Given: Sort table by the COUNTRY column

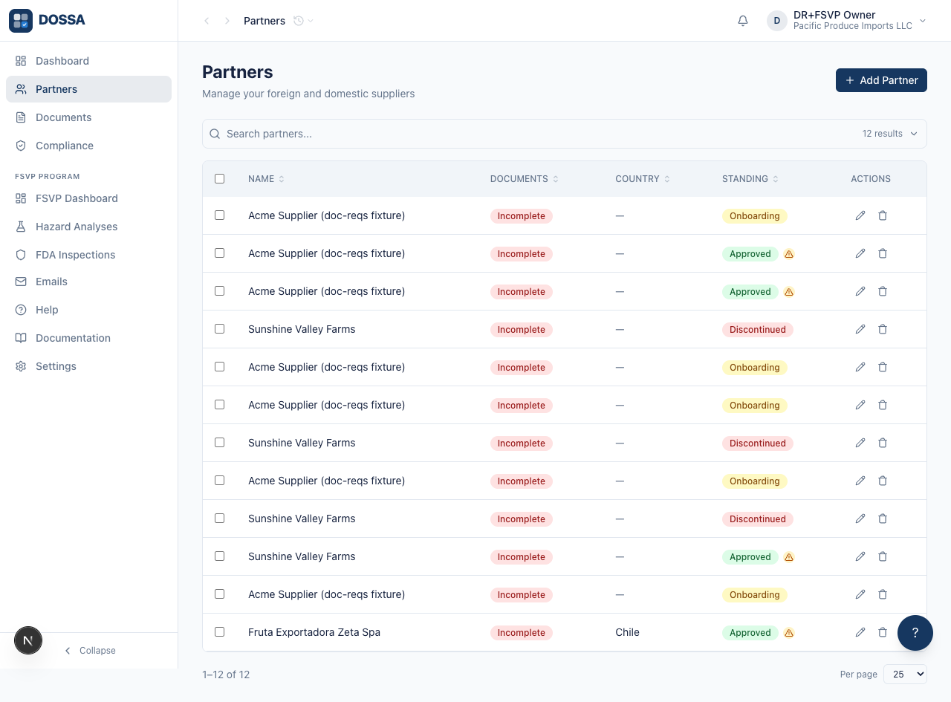Looking at the screenshot, I should (643, 179).
